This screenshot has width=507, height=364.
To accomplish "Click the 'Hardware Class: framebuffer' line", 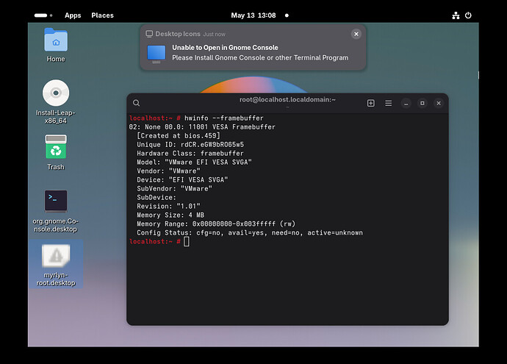I will [x=190, y=154].
